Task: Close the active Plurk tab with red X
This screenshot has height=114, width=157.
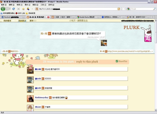Action: click(x=48, y=17)
